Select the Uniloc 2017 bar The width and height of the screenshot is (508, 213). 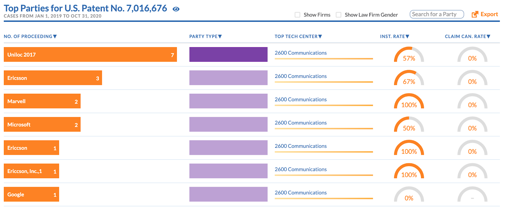pos(90,54)
